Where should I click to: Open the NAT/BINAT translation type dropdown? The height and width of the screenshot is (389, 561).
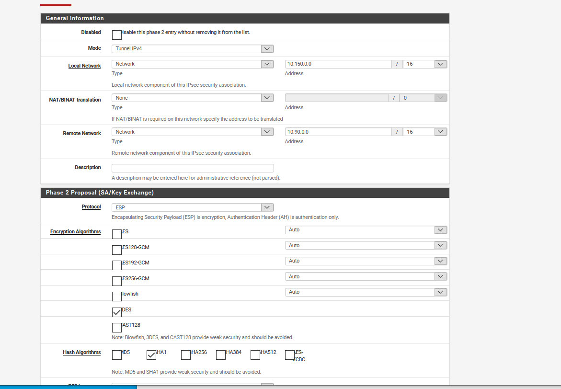(x=193, y=98)
